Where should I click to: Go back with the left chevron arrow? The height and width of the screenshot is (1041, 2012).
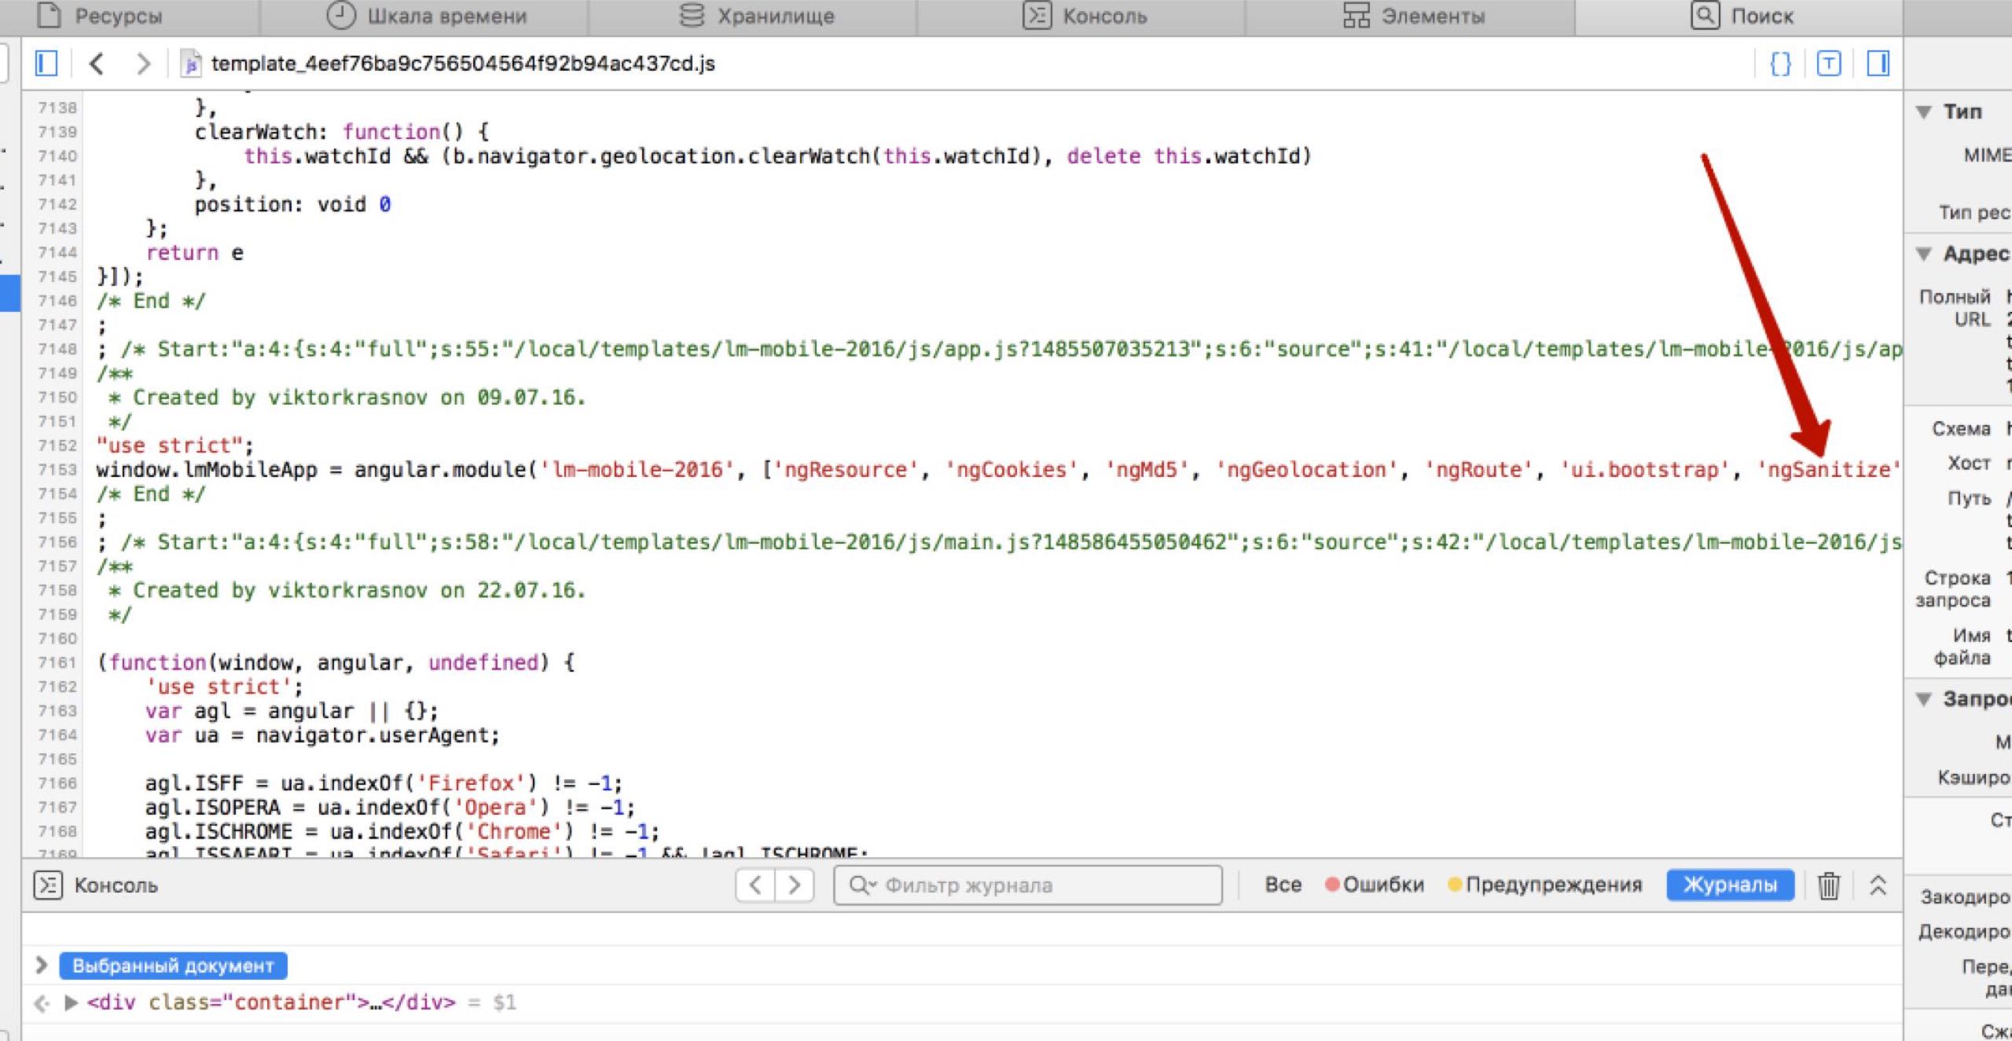(x=97, y=63)
